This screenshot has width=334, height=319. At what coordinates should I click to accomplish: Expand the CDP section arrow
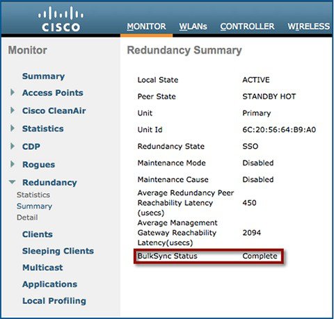[x=13, y=146]
